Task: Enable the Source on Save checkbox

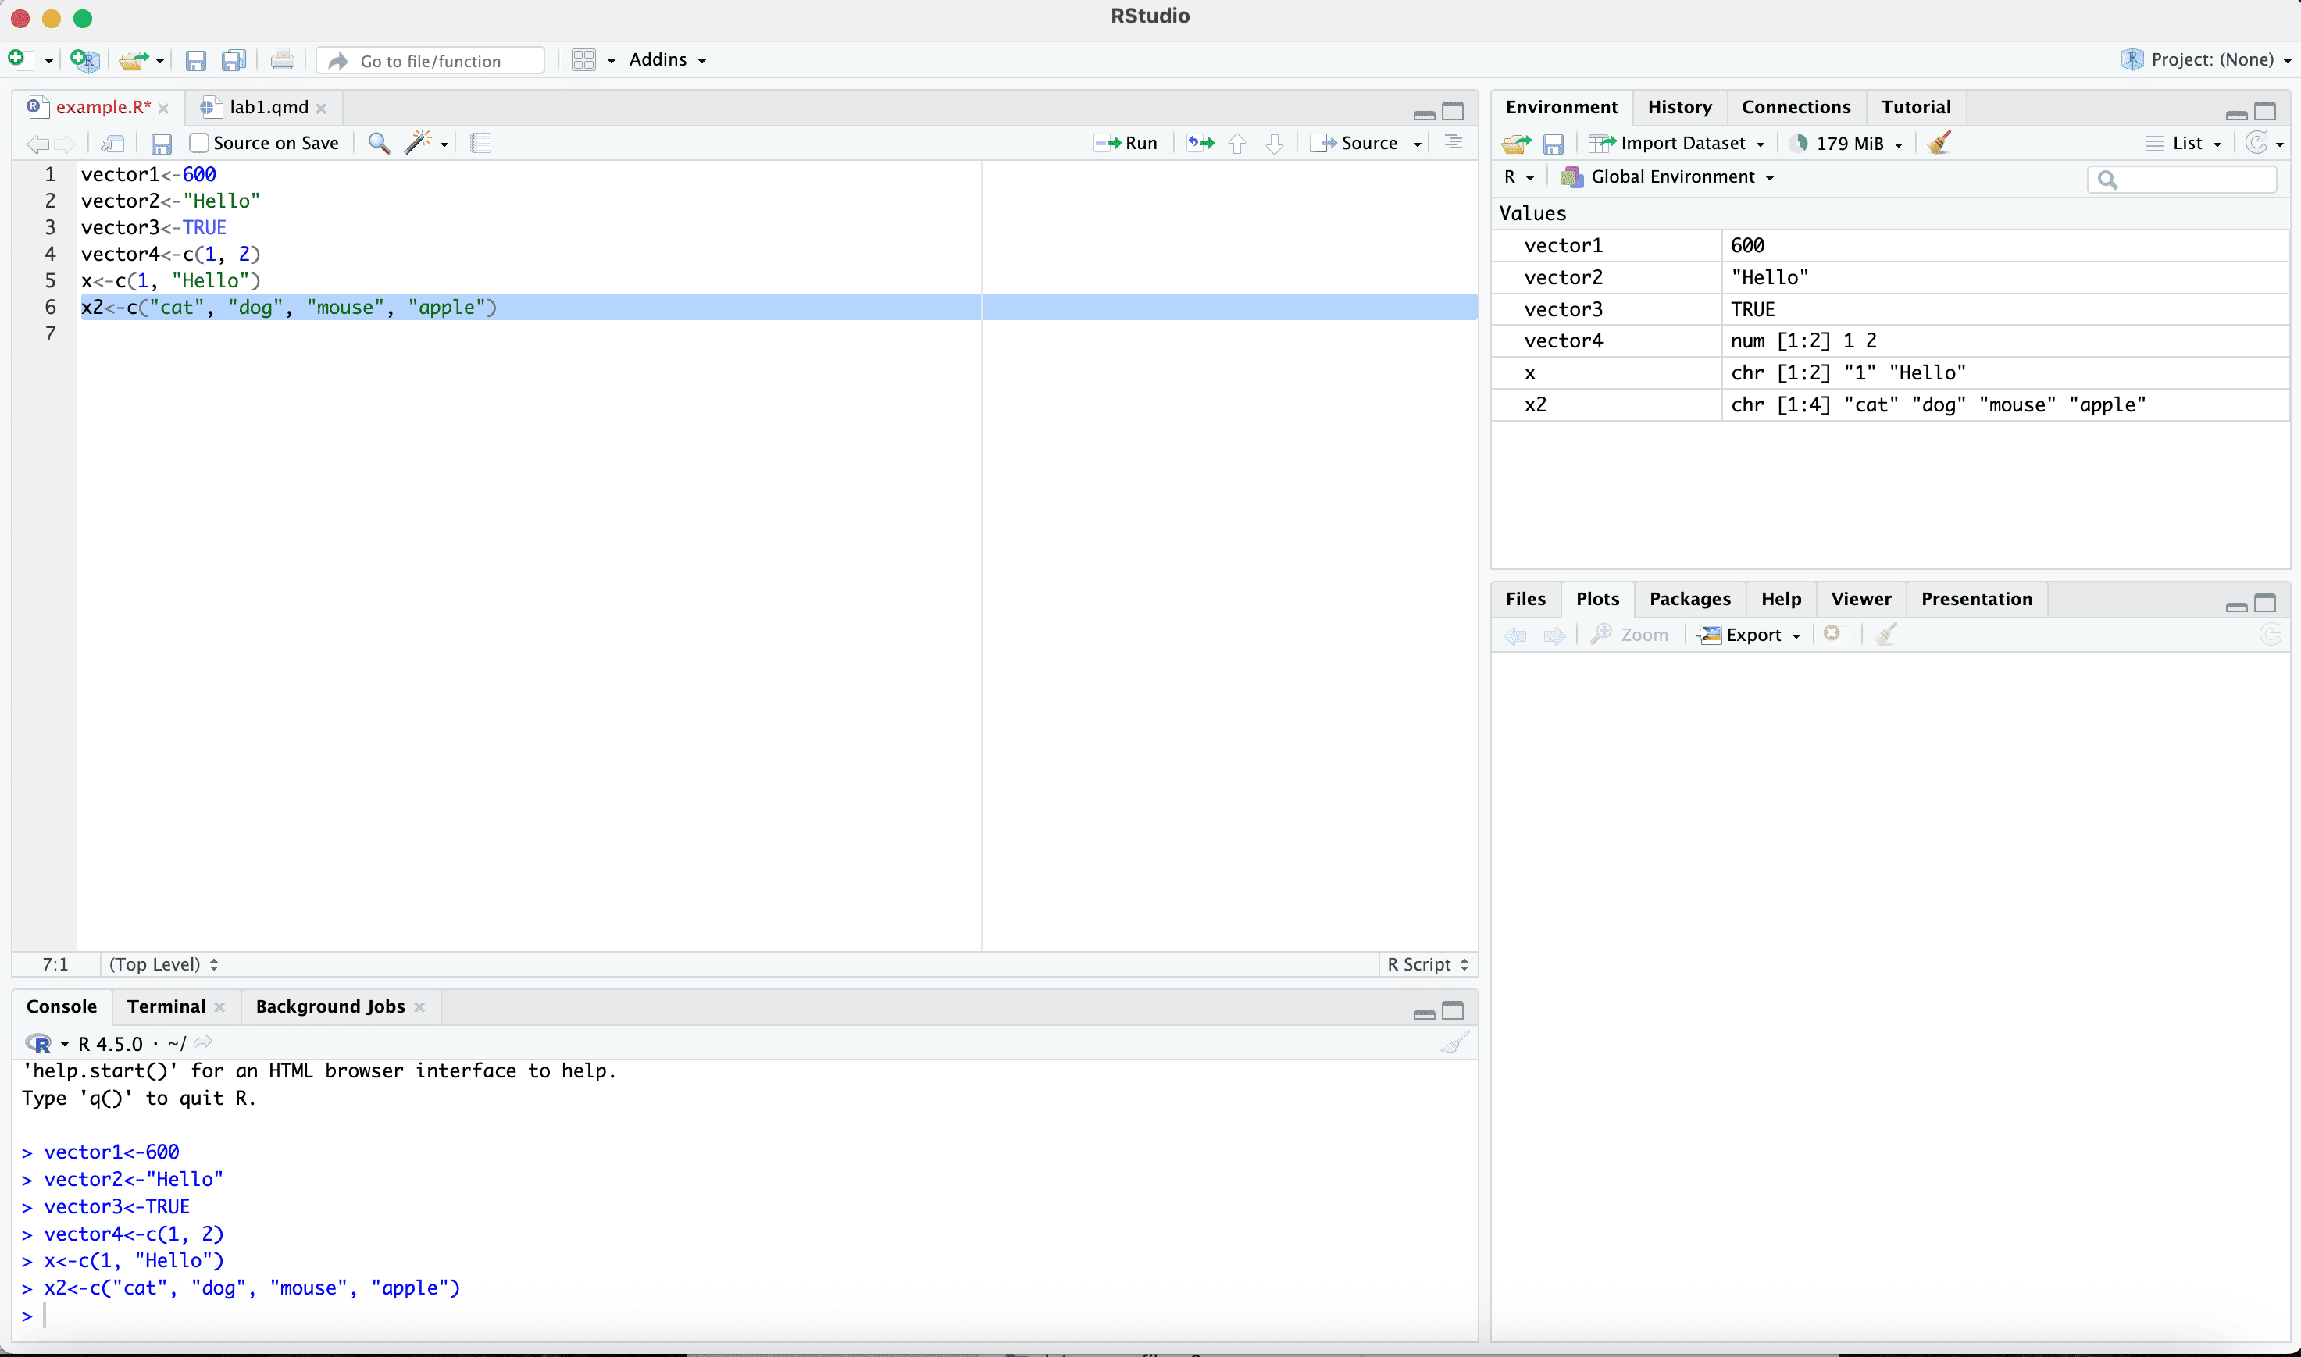Action: click(199, 143)
